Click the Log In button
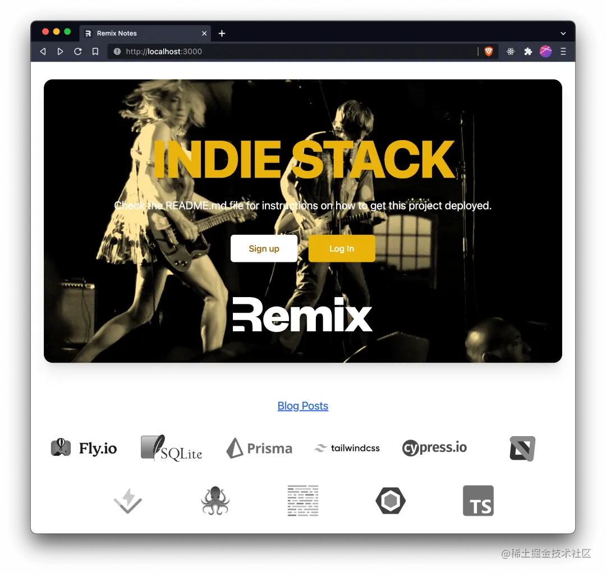 coord(342,248)
